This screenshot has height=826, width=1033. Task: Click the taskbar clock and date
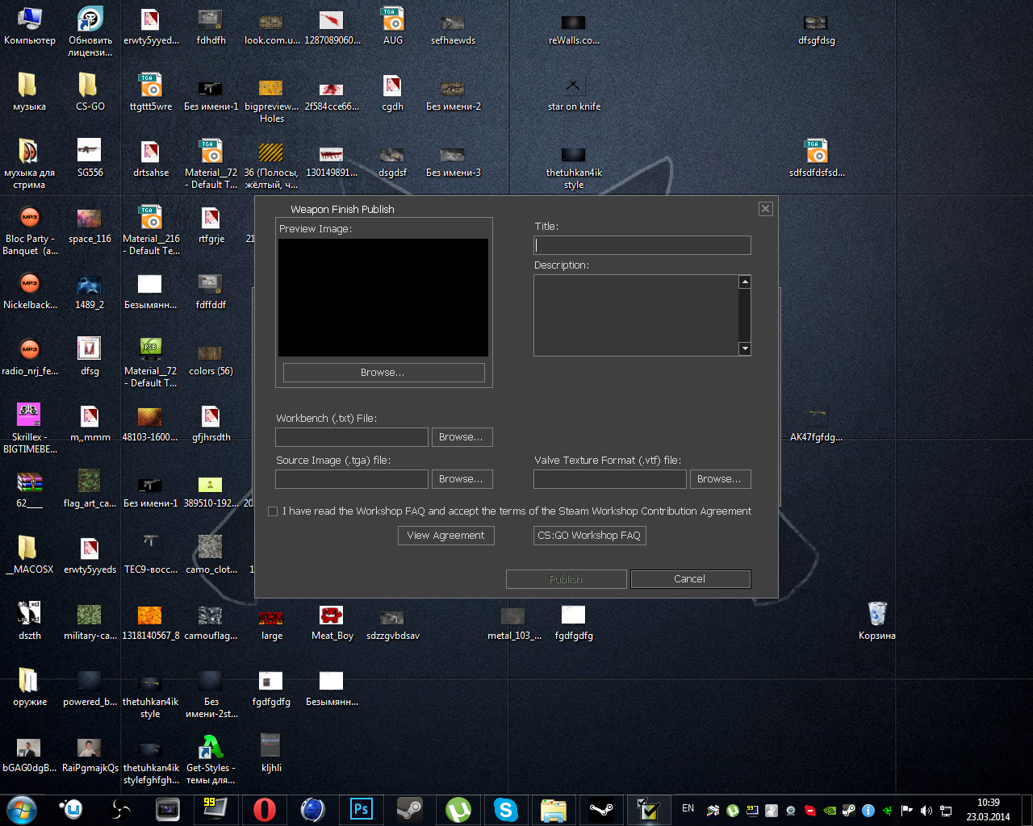click(989, 810)
